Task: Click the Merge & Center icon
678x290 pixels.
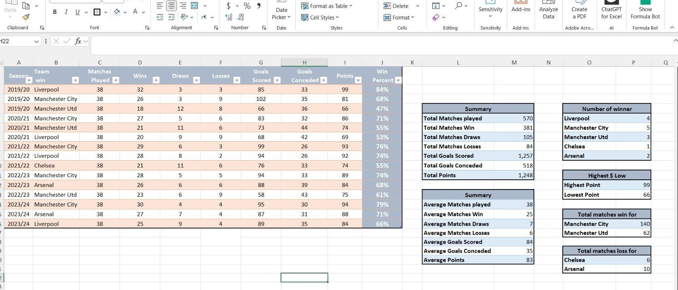Action: pos(195,6)
